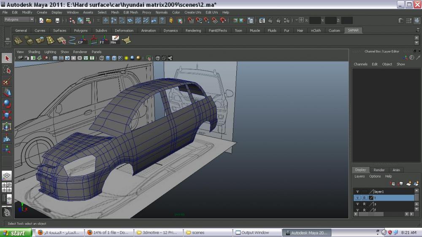
Task: Toggle visibility V box of layer t
Action: pyautogui.click(x=357, y=198)
